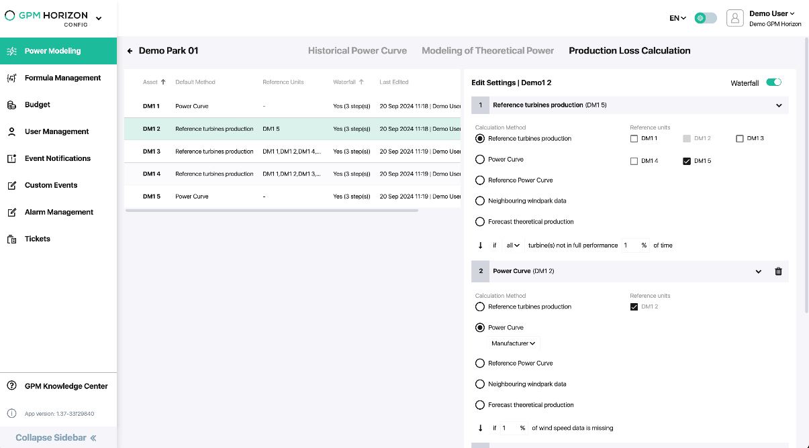The image size is (809, 448).
Task: Check the DM1 3 reference unit box
Action: tap(740, 139)
